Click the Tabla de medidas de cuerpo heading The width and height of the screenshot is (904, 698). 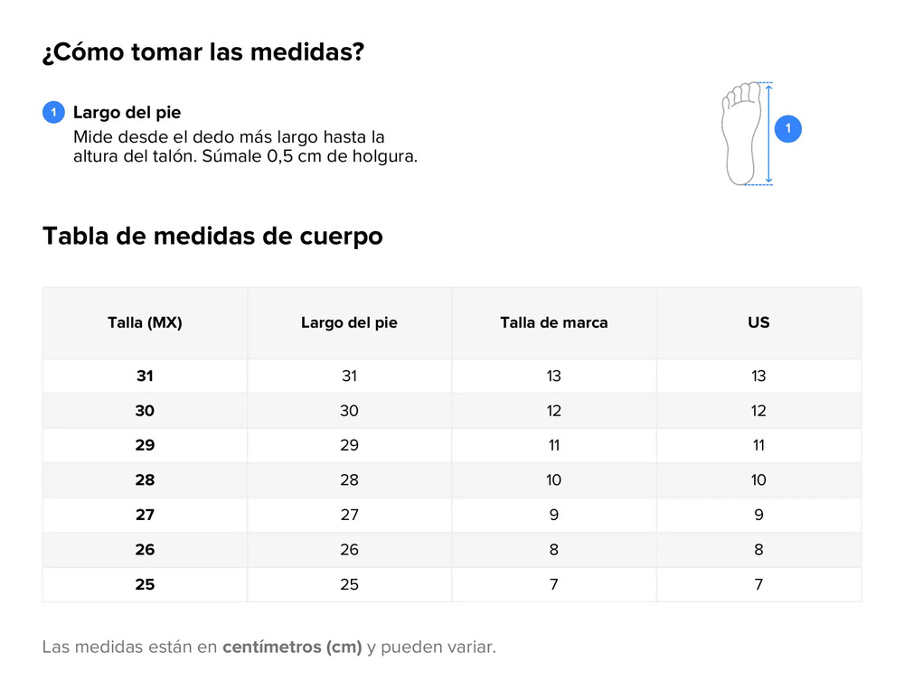[212, 236]
